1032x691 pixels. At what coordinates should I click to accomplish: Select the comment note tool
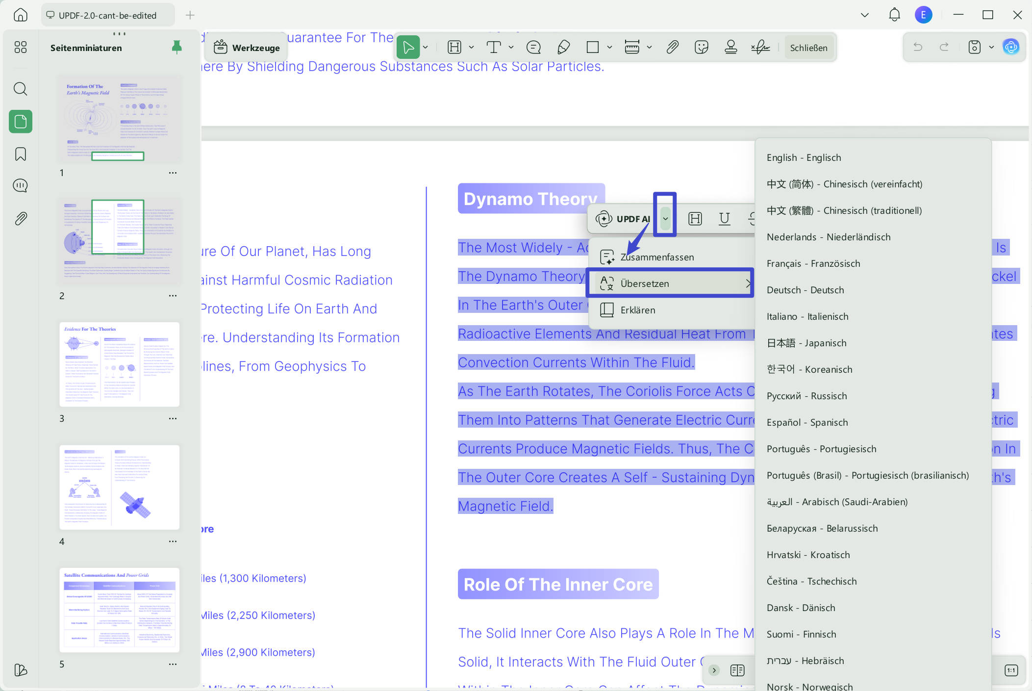533,47
